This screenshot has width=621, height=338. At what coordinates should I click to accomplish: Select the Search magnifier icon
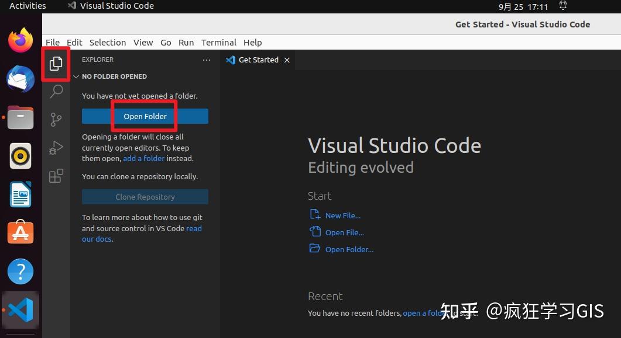click(56, 92)
